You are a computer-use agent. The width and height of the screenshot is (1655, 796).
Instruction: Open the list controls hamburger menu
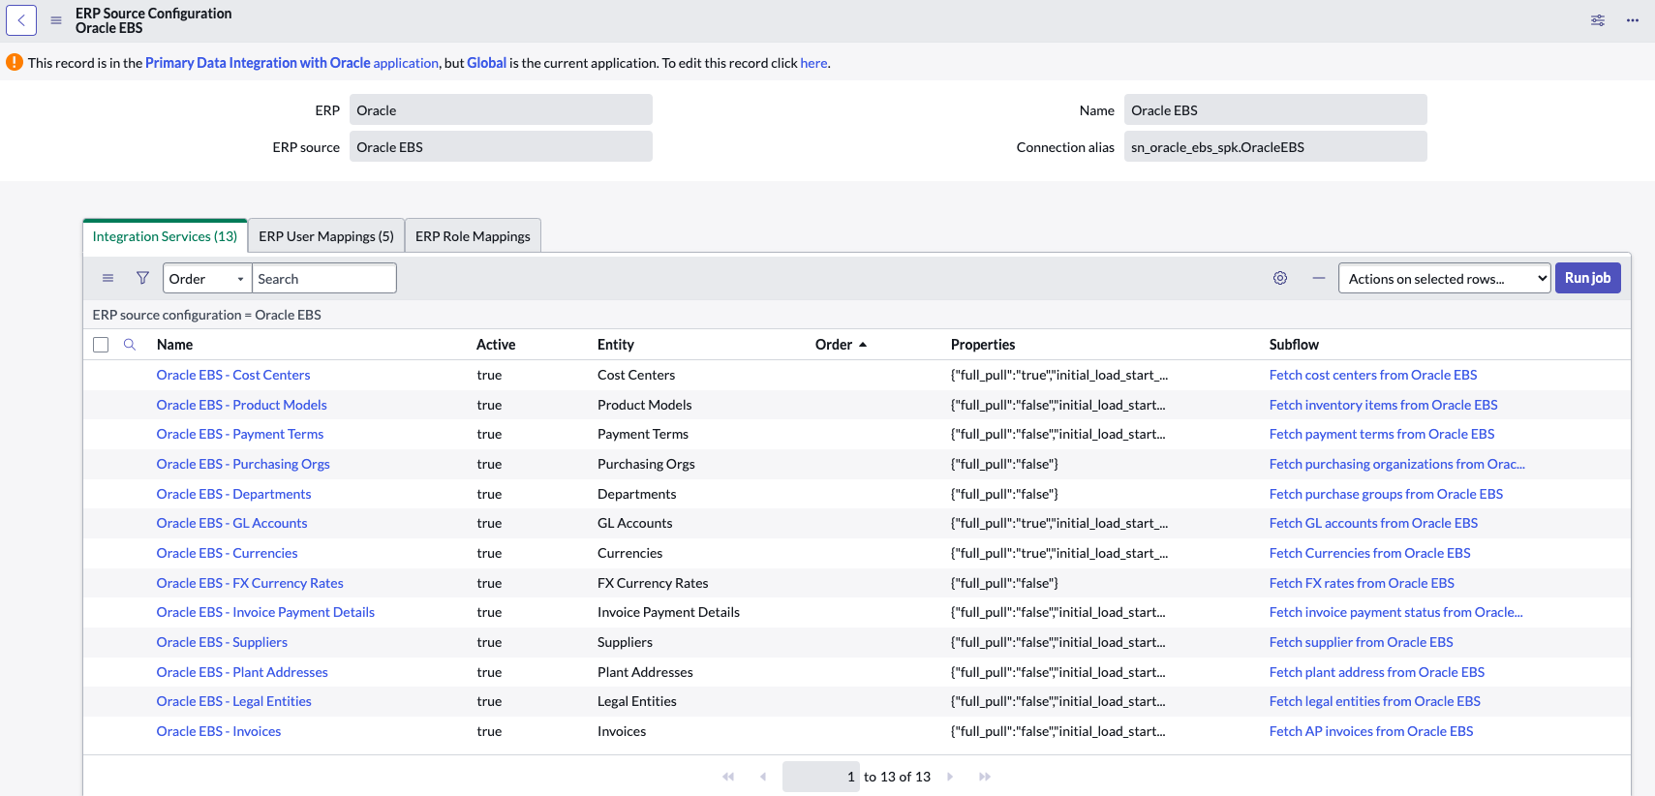click(x=108, y=278)
